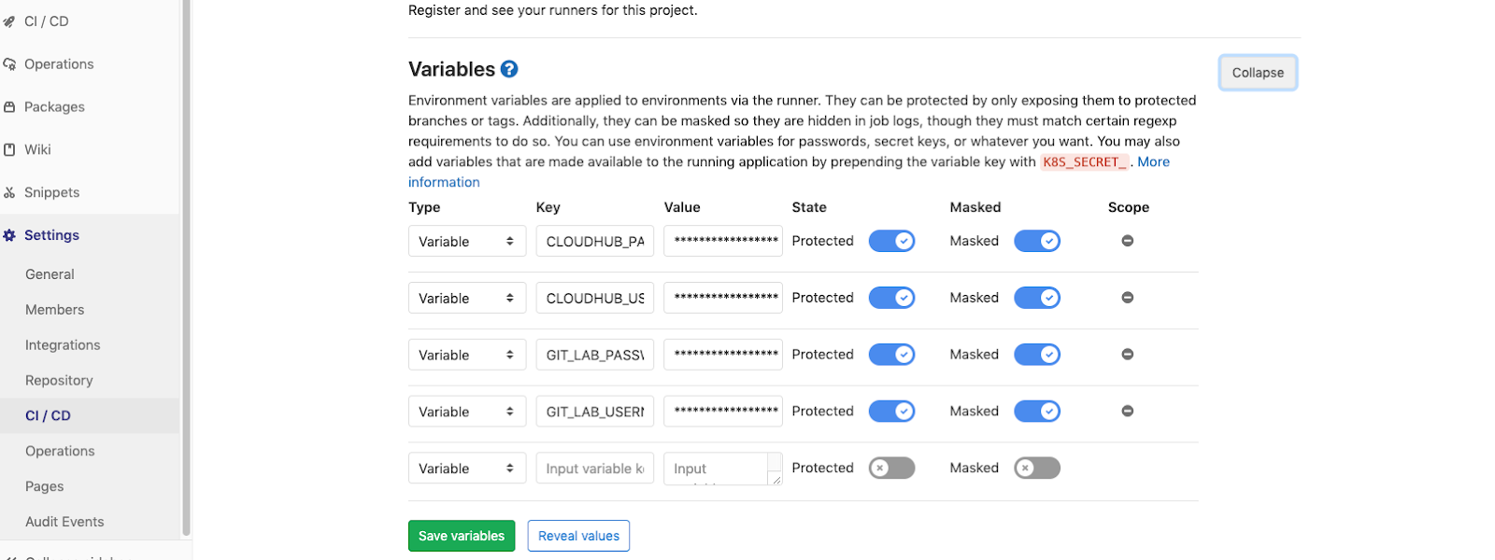Click the Reveal values button

click(x=578, y=536)
